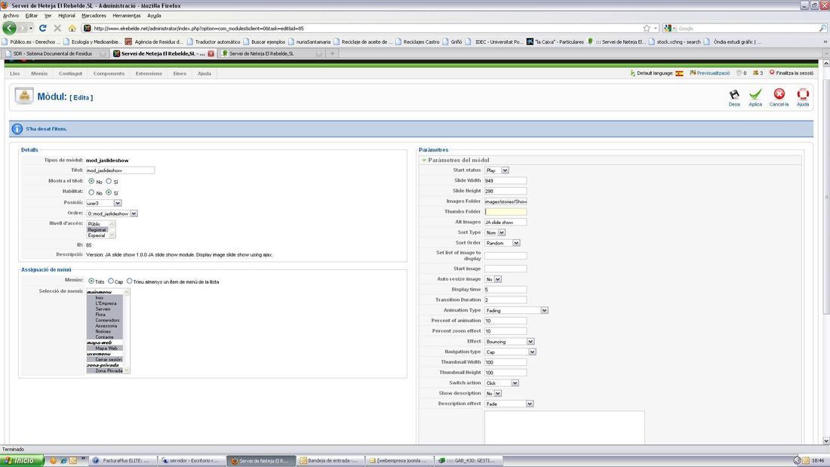Click the Firefox back arrow button
This screenshot has width=830, height=467.
pos(10,28)
